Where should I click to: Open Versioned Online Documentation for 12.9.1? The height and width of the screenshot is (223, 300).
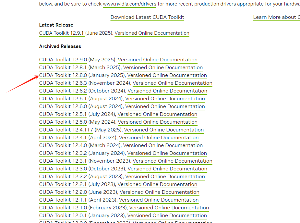152,33
